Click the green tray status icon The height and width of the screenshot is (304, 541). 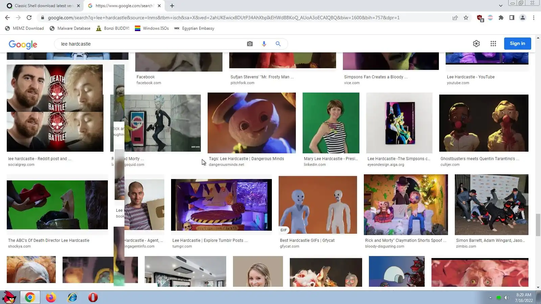[x=498, y=298]
